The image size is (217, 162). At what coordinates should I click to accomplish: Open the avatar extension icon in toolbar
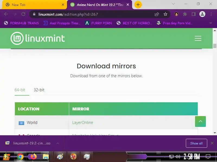coord(176,14)
